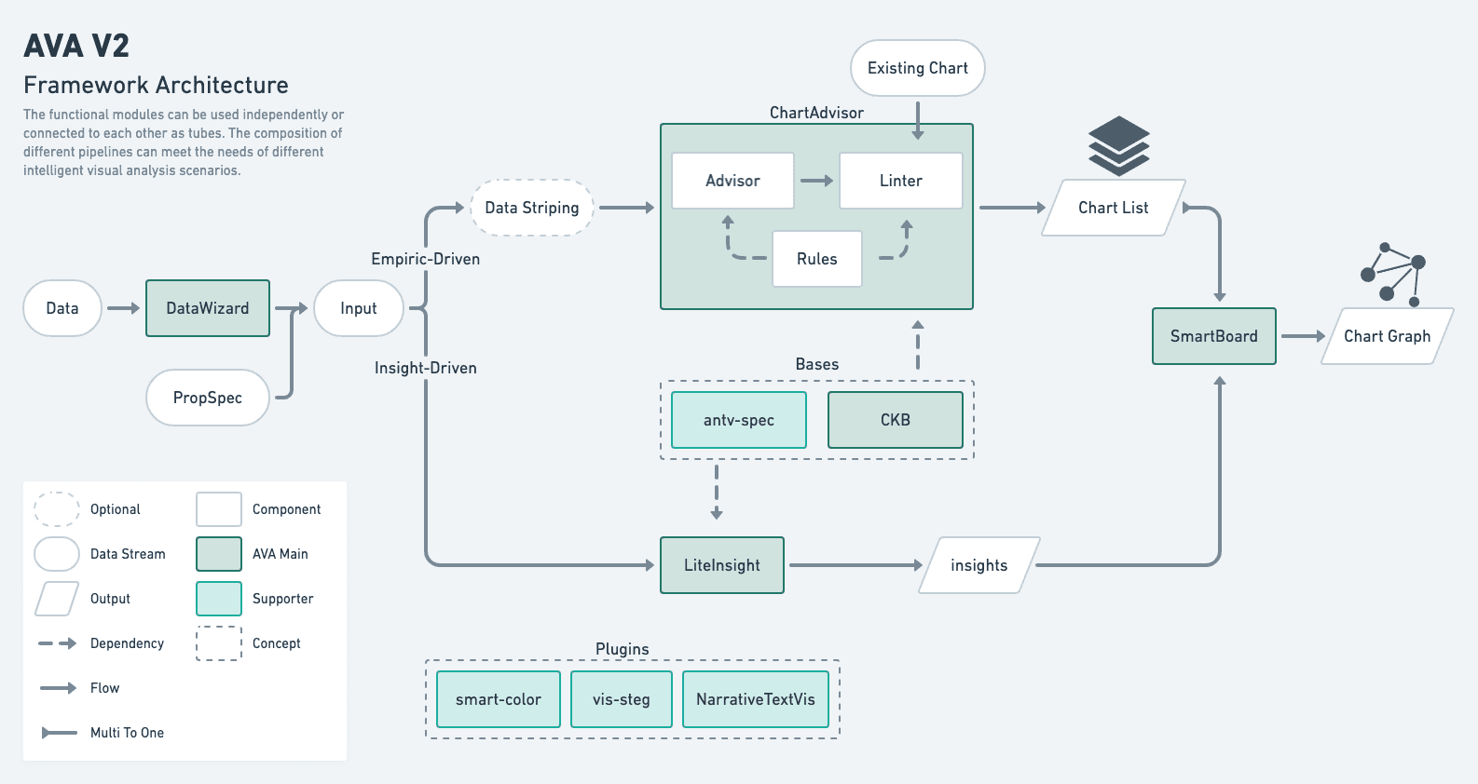Image resolution: width=1478 pixels, height=784 pixels.
Task: Select the CKB module box
Action: click(896, 420)
